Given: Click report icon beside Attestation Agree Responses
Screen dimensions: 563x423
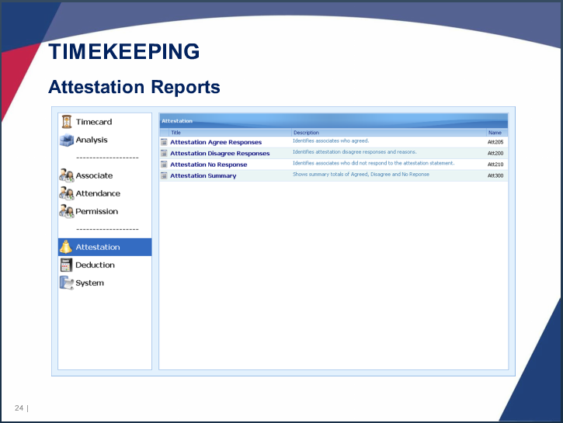Looking at the screenshot, I should coord(164,142).
